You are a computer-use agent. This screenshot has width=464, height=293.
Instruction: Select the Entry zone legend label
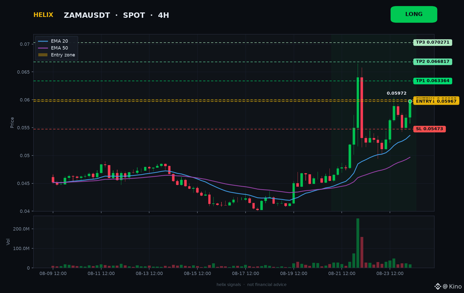coord(63,55)
